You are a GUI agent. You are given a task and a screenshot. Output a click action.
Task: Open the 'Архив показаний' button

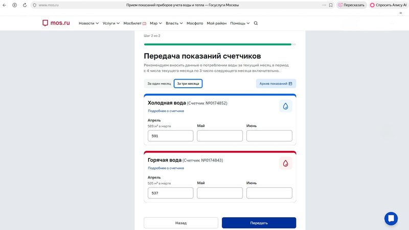pyautogui.click(x=276, y=84)
